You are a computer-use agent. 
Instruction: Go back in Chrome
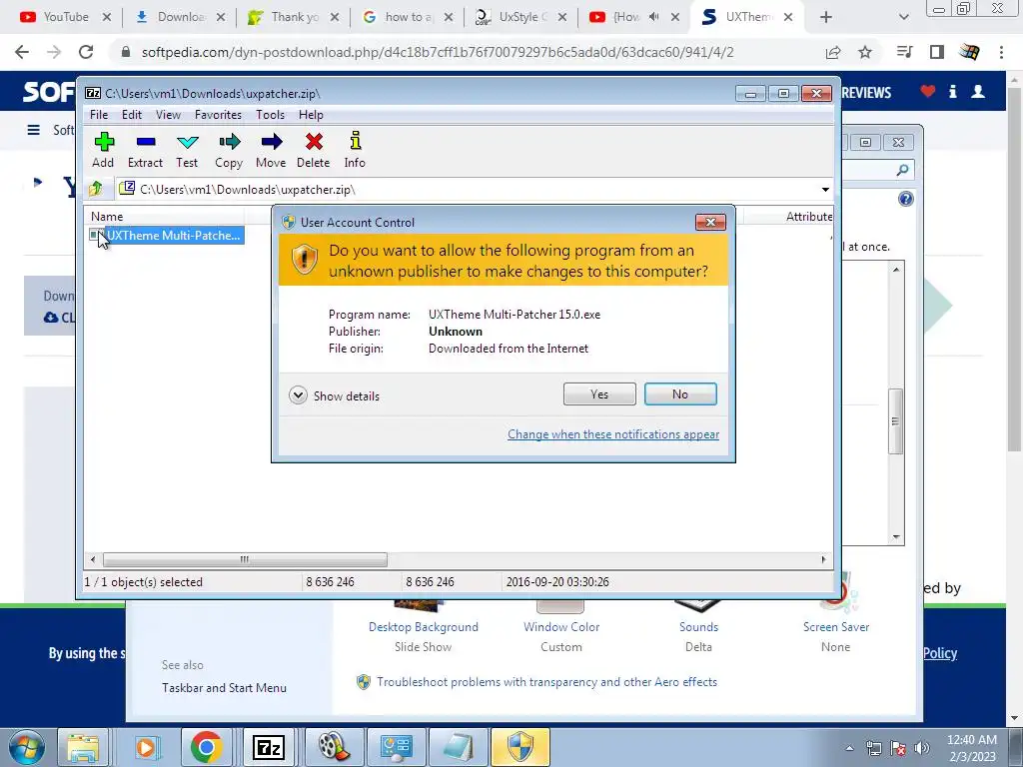[x=22, y=52]
